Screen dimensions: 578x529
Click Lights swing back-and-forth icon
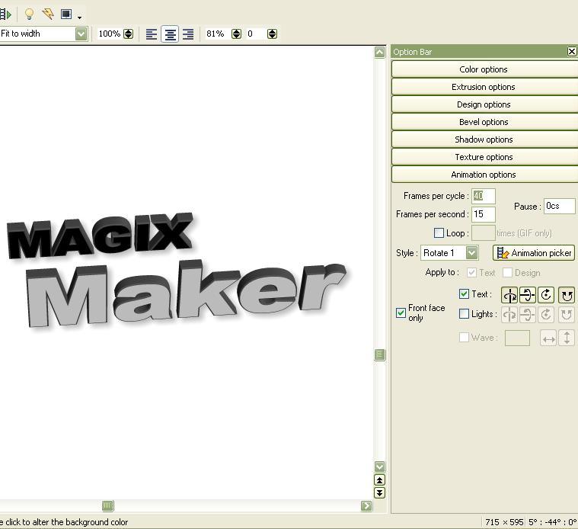tap(567, 315)
